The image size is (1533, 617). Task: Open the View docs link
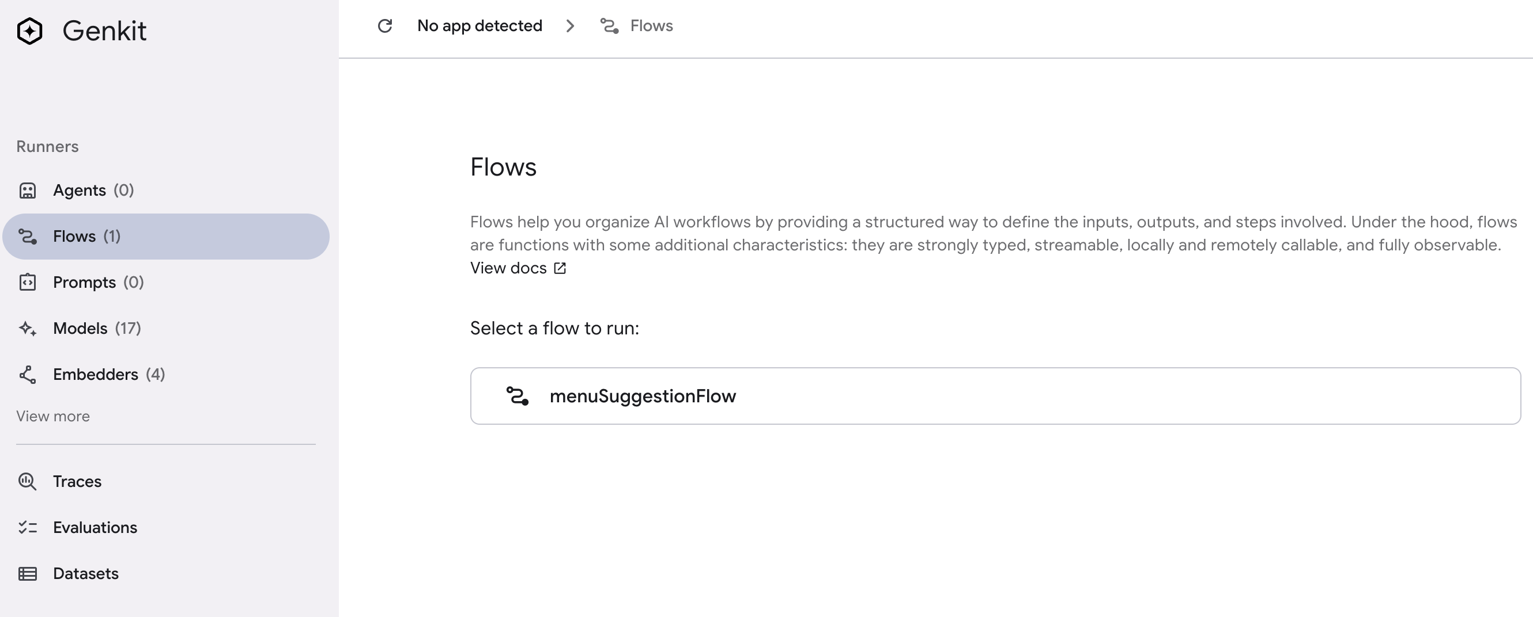pos(518,268)
